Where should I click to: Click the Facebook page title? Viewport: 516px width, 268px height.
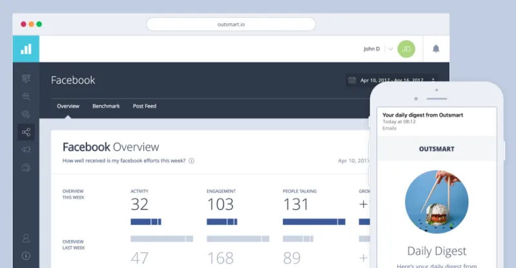tap(73, 81)
